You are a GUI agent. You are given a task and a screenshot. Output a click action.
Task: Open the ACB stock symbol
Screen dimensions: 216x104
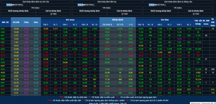[x=3, y=49]
